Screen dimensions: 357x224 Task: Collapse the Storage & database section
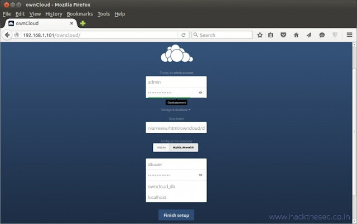[176, 110]
